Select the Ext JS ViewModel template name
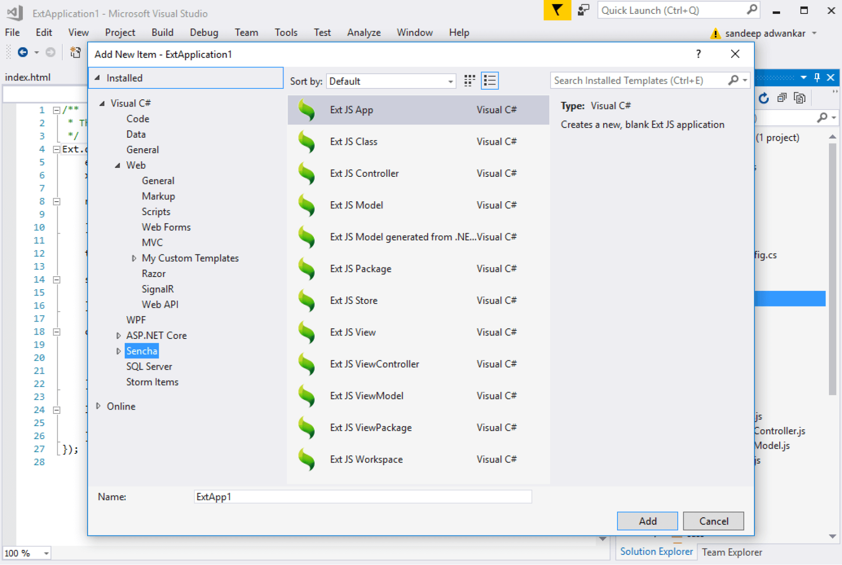 click(x=366, y=396)
